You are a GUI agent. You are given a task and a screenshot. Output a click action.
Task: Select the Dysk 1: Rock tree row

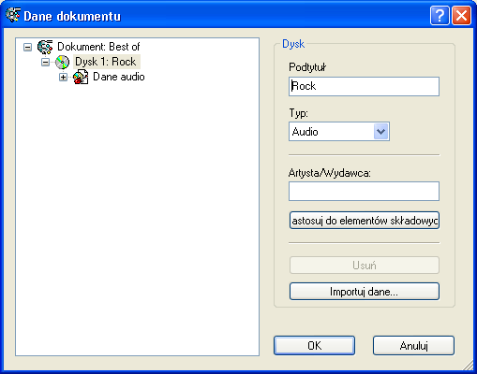(x=106, y=62)
